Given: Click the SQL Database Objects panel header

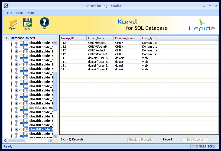Looking at the screenshot, I should tap(30, 38).
